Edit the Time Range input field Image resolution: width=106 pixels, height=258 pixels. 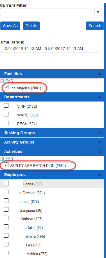[49, 49]
